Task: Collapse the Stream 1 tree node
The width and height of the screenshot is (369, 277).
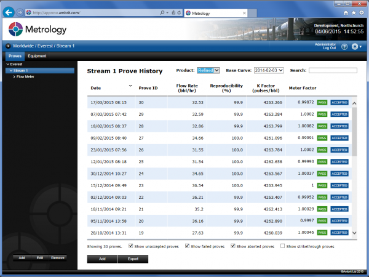Action: (x=11, y=70)
